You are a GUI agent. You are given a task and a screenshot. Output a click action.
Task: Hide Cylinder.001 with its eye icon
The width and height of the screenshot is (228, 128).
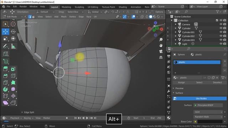[221, 32]
